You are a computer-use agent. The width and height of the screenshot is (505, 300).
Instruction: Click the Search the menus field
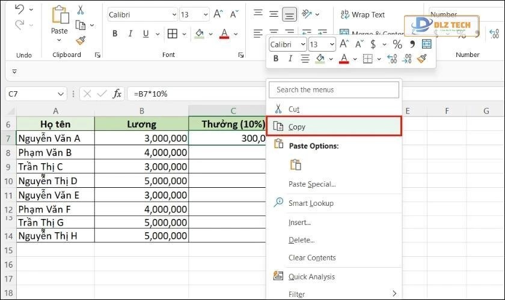(x=334, y=89)
